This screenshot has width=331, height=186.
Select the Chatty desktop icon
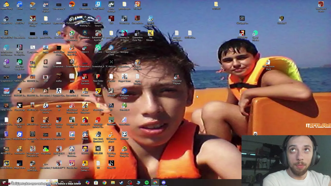coord(6,64)
